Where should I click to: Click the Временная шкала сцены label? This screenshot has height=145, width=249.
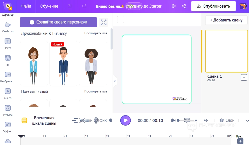[x=44, y=120]
